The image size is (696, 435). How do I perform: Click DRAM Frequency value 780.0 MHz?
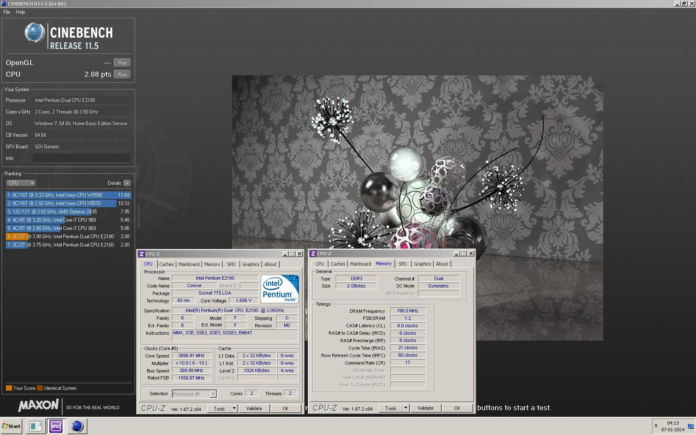click(x=408, y=311)
